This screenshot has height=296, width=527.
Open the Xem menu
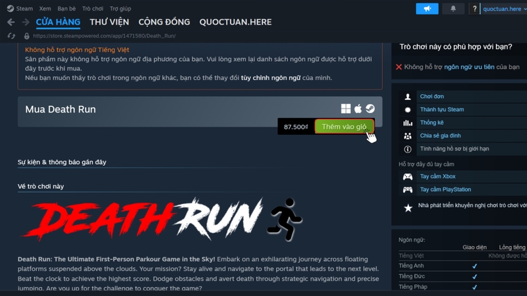pos(45,9)
